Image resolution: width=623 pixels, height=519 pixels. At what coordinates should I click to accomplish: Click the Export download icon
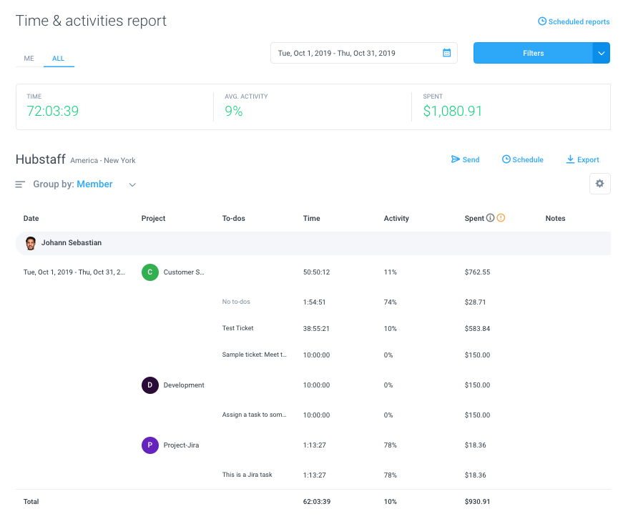(570, 159)
